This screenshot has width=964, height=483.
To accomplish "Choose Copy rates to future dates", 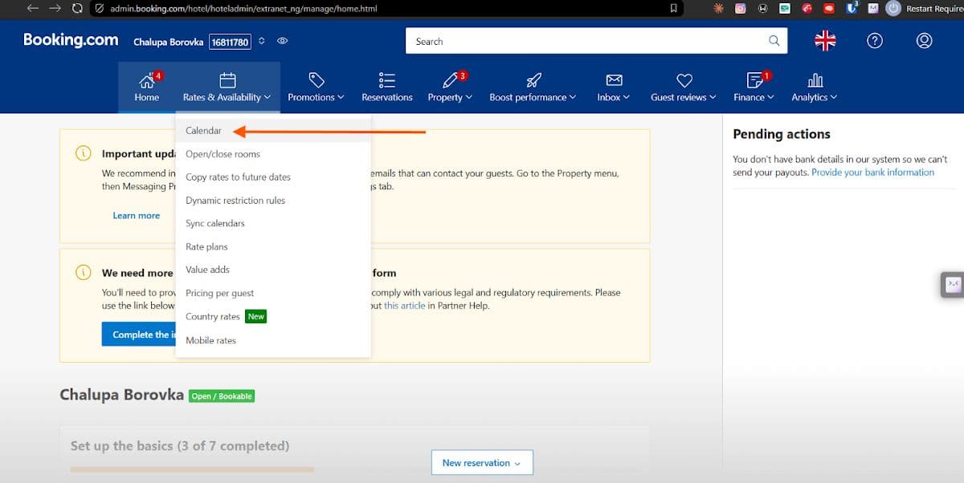I will (x=273, y=177).
